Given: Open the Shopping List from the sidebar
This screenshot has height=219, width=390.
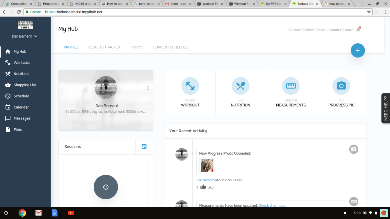Looking at the screenshot, I should (7, 85).
